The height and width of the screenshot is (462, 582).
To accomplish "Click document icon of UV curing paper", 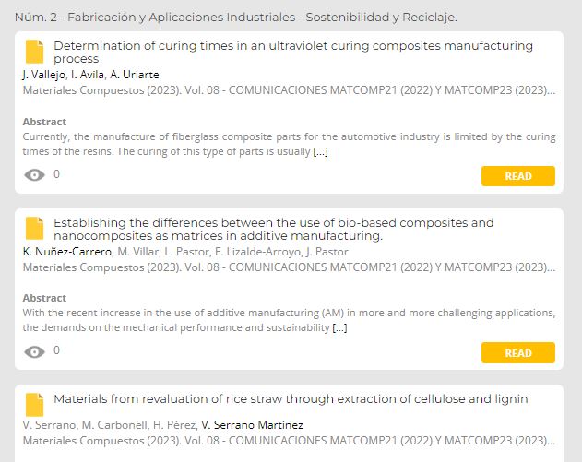I will pyautogui.click(x=34, y=52).
